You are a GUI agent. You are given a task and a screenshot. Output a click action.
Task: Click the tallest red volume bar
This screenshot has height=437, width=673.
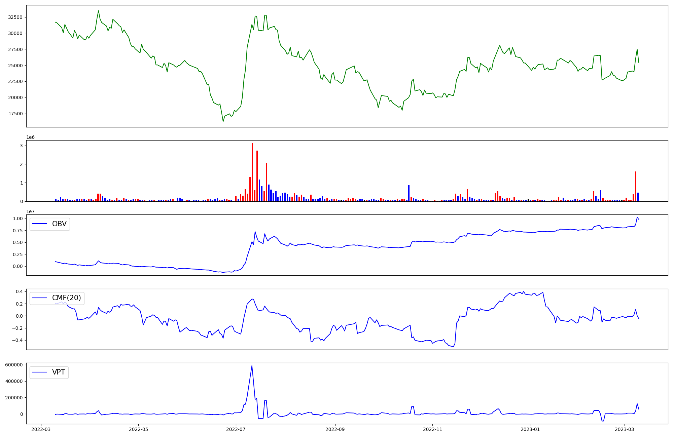pyautogui.click(x=252, y=172)
